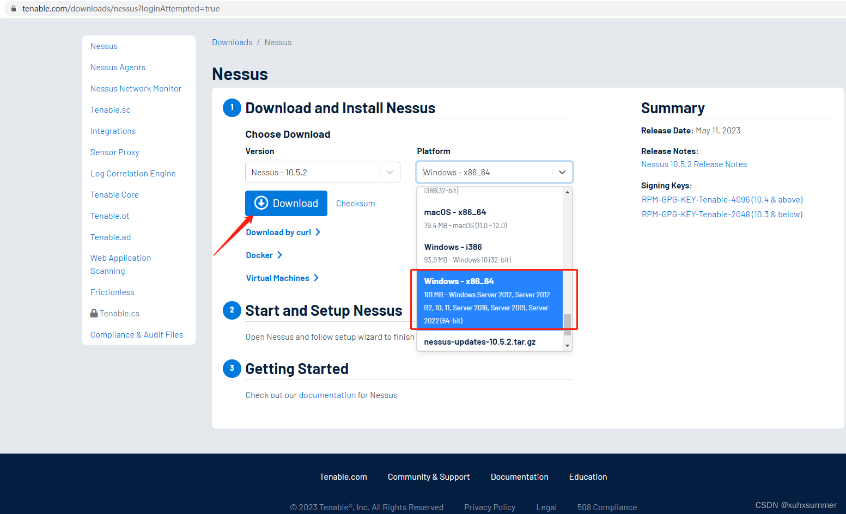Click Tenable.com footer link
Viewport: 846px width, 514px height.
(343, 477)
